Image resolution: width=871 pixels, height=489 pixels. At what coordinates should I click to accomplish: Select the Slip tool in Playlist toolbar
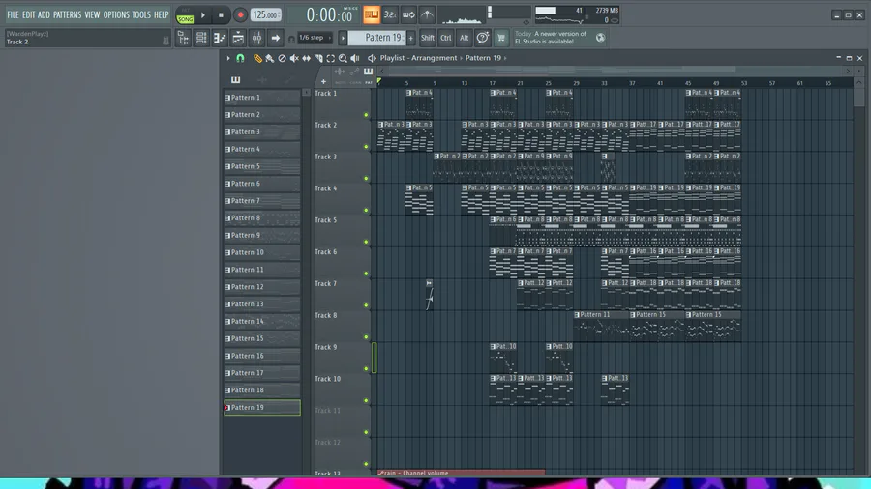click(x=306, y=58)
